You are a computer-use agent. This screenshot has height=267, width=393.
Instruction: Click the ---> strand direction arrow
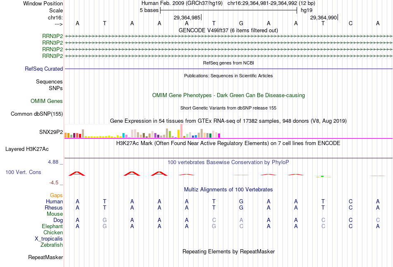pyautogui.click(x=58, y=24)
